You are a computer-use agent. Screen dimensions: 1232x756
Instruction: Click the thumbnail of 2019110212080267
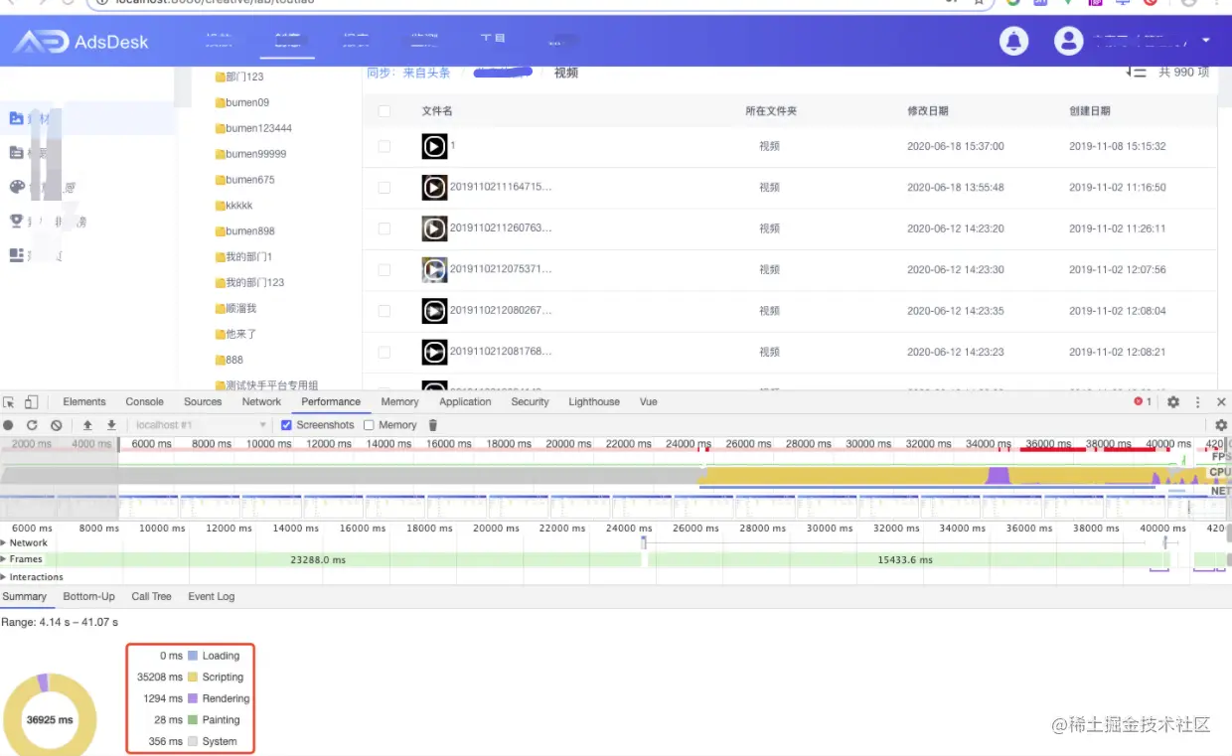(434, 311)
